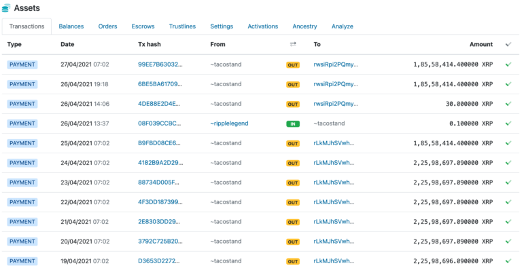Viewport: 522px width, 270px height.
Task: Open transaction hash 4F3DD187399...
Action: [x=160, y=202]
